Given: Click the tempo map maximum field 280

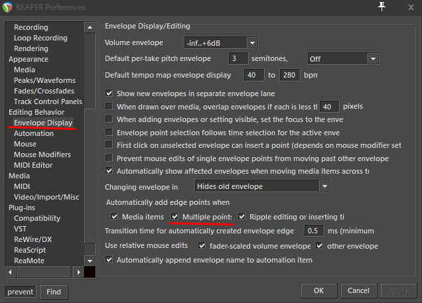Looking at the screenshot, I should pyautogui.click(x=290, y=75).
